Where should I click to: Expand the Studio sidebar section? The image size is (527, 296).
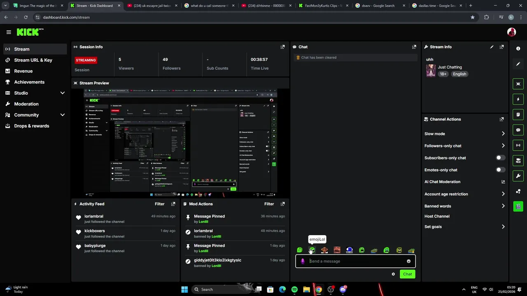pos(63,93)
